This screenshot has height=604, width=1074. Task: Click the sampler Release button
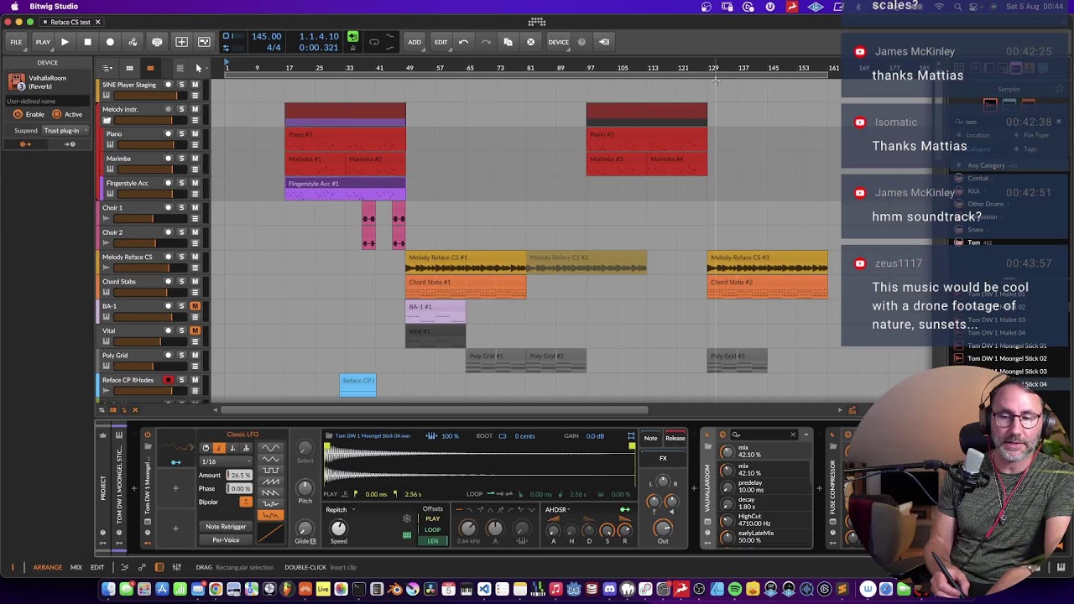(x=675, y=438)
